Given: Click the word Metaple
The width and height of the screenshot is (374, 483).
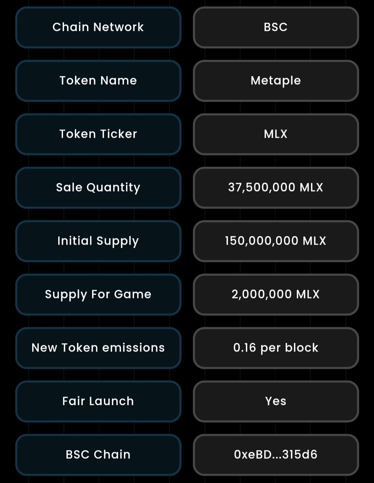Looking at the screenshot, I should [276, 81].
